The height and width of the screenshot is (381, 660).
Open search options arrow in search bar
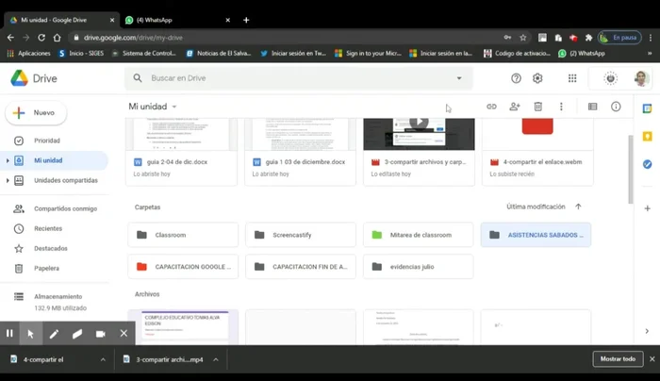pyautogui.click(x=459, y=78)
